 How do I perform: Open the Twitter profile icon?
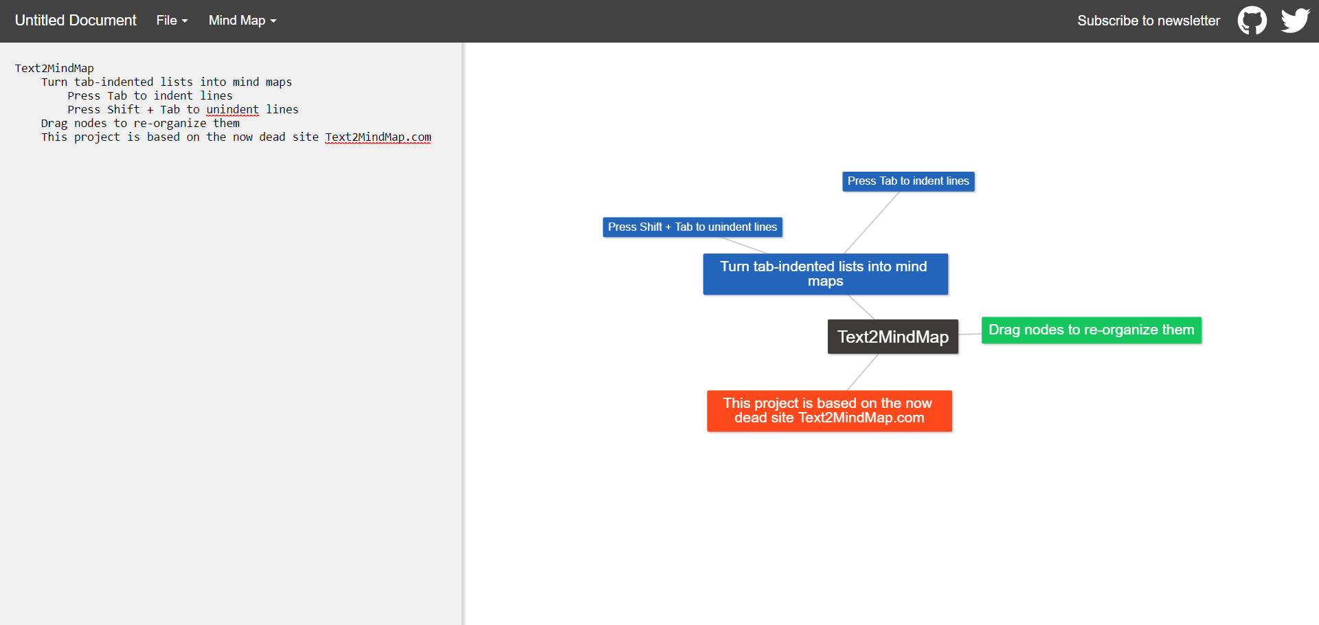1296,21
